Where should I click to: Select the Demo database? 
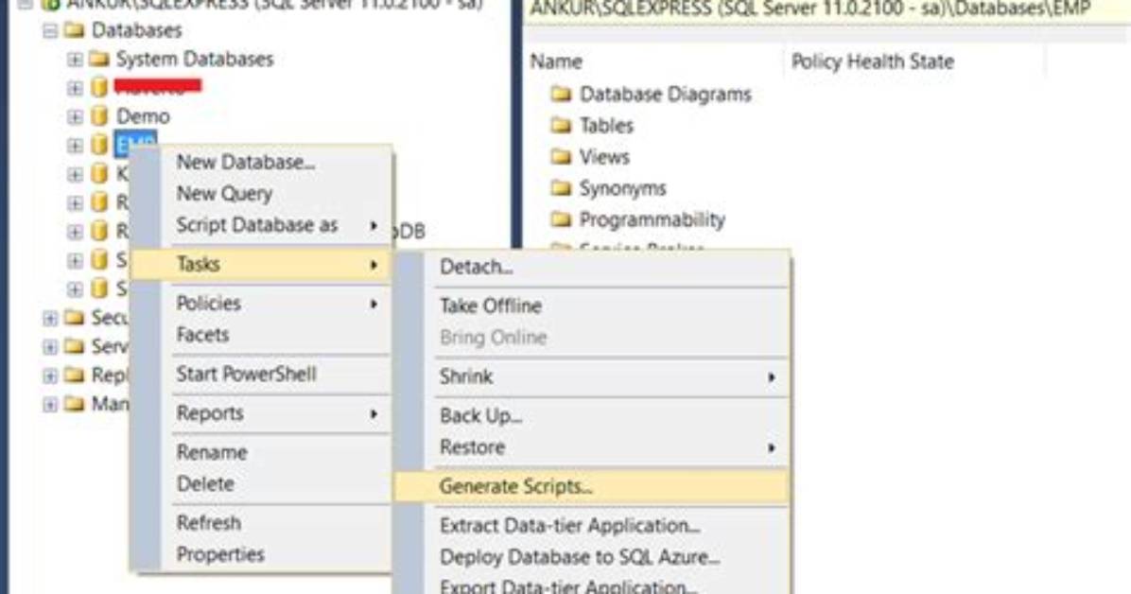click(x=143, y=116)
